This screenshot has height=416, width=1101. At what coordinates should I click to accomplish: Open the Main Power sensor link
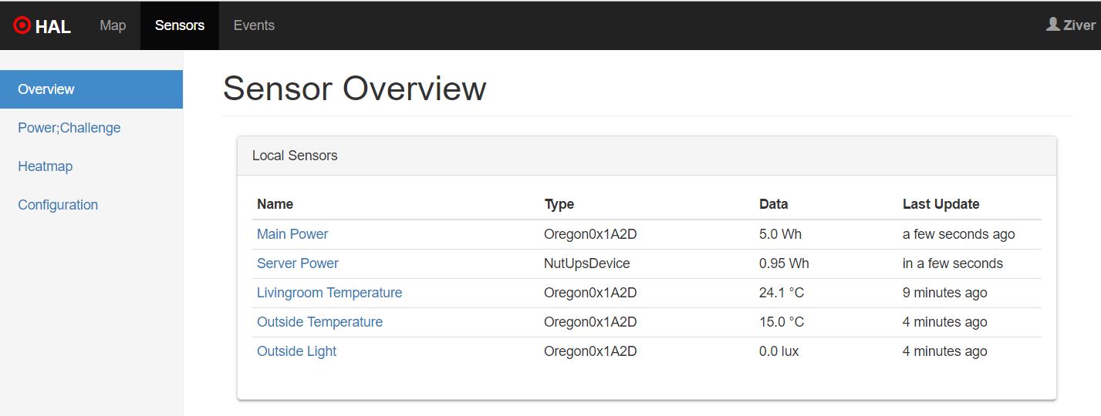(x=292, y=234)
